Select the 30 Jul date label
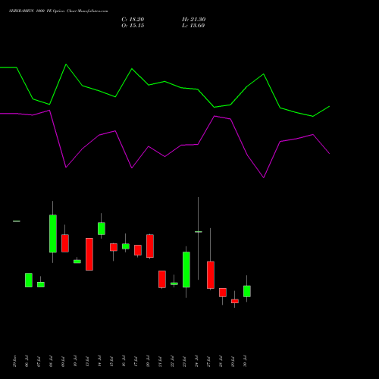 [245, 362]
